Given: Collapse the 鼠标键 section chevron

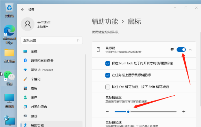Looking at the screenshot, I should [190, 50].
